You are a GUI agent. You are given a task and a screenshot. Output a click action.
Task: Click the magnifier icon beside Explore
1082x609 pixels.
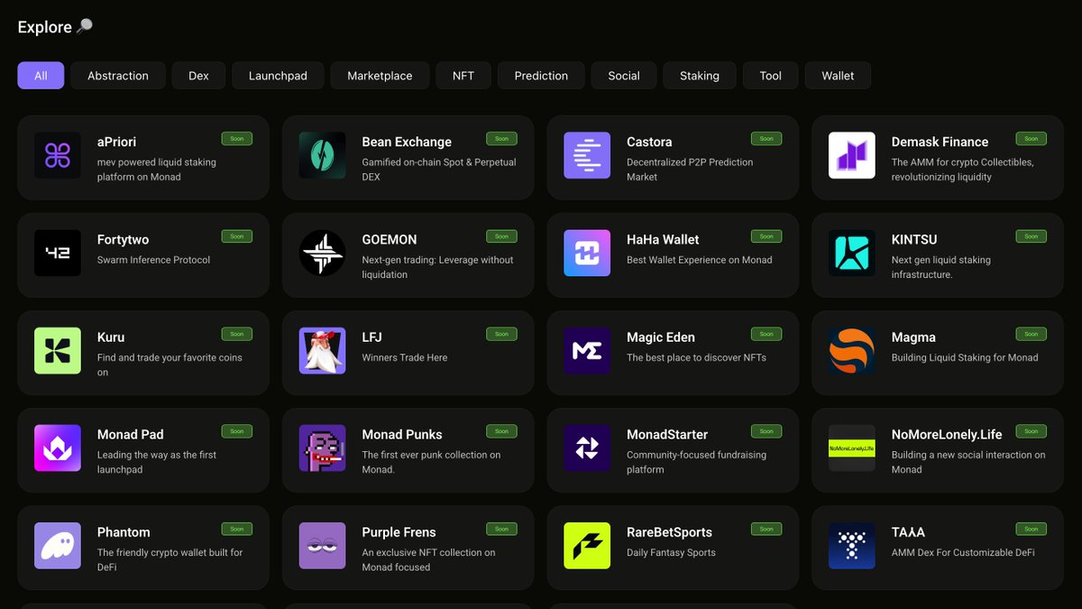85,26
